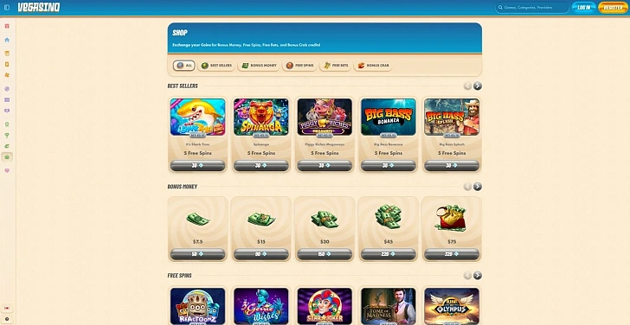The width and height of the screenshot is (630, 325).
Task: Open the green trophy icon in sidebar
Action: 7,135
